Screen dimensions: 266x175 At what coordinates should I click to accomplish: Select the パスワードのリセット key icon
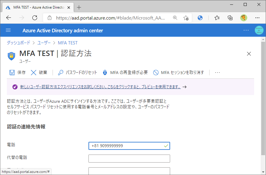click(x=60, y=72)
